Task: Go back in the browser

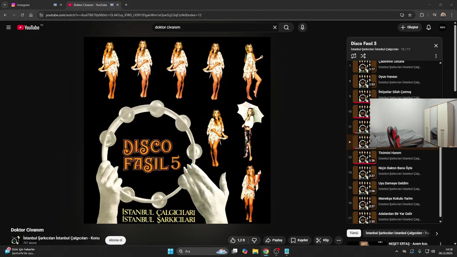Action: tap(5, 15)
